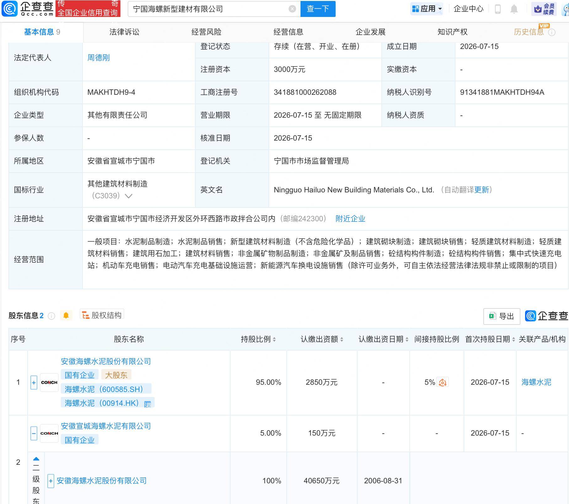This screenshot has width=569, height=504.
Task: Open 安徽海螺水泥股份有限公司 link in row 1
Action: (106, 362)
